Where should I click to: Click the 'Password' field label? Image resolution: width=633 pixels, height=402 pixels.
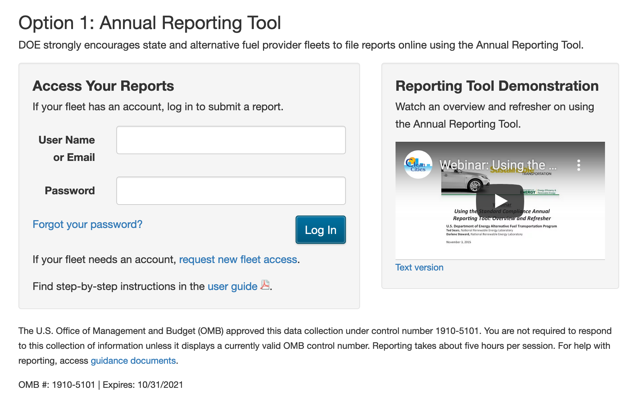[x=70, y=191]
